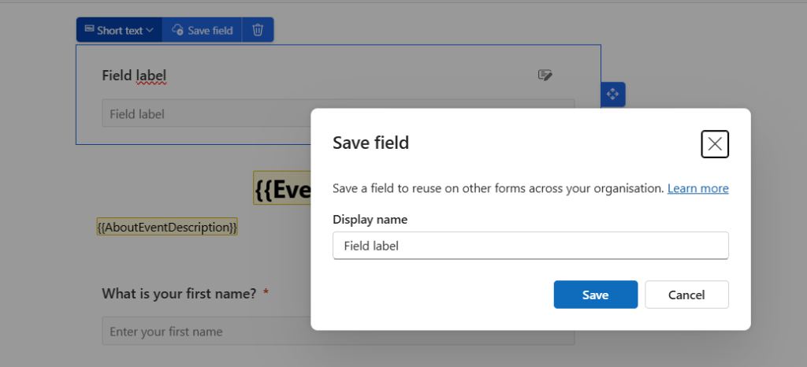This screenshot has width=807, height=367.
Task: Click the Short text field type icon
Action: (88, 30)
